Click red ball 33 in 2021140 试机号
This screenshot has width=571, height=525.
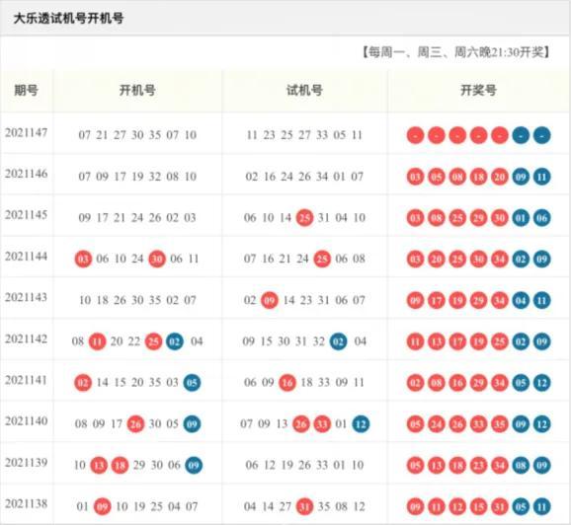[x=322, y=424]
